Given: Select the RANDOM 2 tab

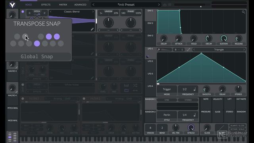Looking at the screenshot, I should [x=150, y=112].
